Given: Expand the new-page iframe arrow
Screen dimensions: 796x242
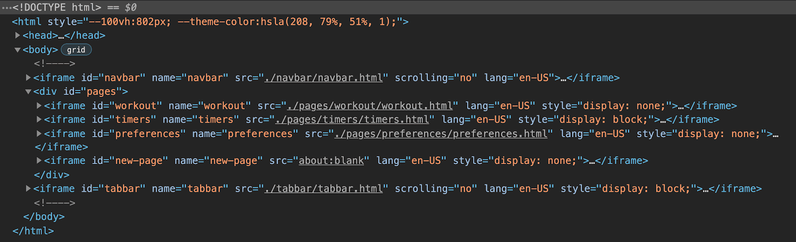Looking at the screenshot, I should pos(39,161).
